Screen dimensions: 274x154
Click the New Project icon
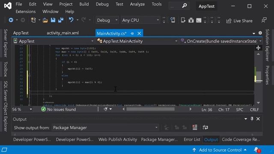33,20
